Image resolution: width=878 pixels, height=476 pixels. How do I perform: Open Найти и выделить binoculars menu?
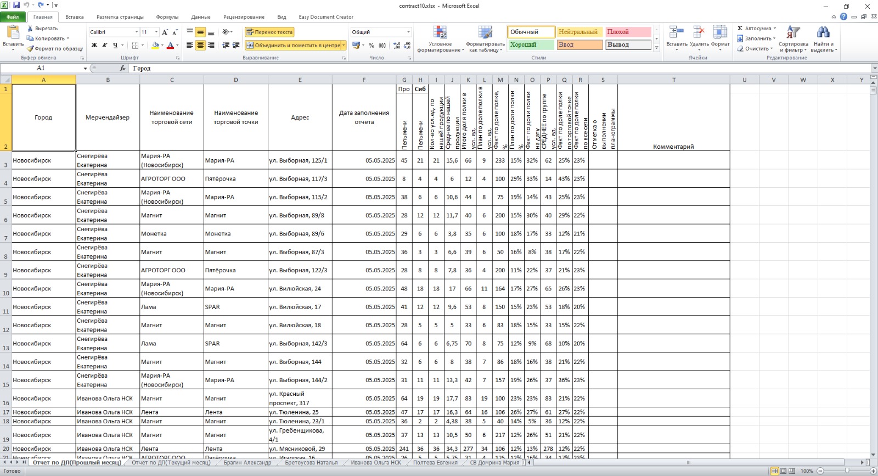[824, 39]
